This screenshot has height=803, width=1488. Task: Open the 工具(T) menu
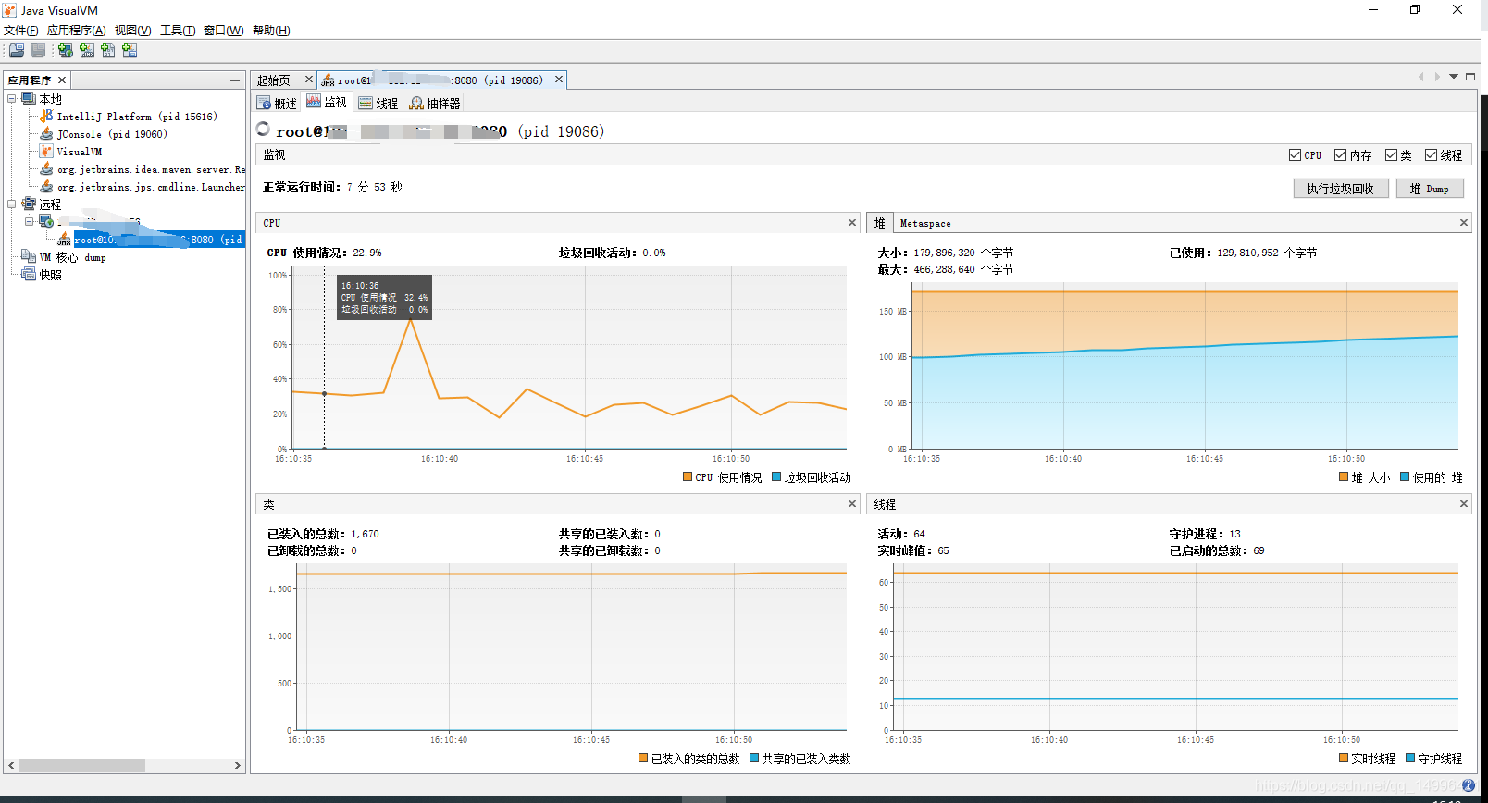point(178,31)
